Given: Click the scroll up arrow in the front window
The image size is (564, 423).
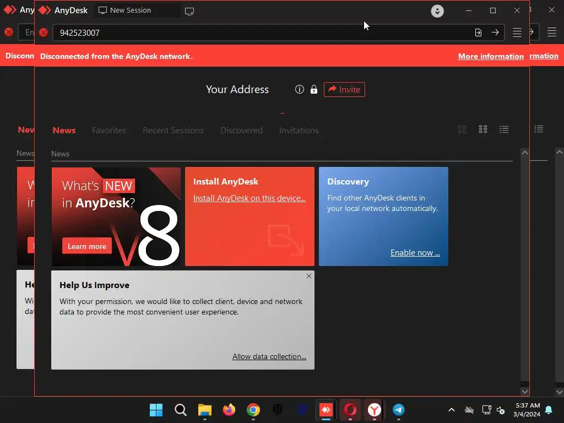Looking at the screenshot, I should click(x=525, y=153).
